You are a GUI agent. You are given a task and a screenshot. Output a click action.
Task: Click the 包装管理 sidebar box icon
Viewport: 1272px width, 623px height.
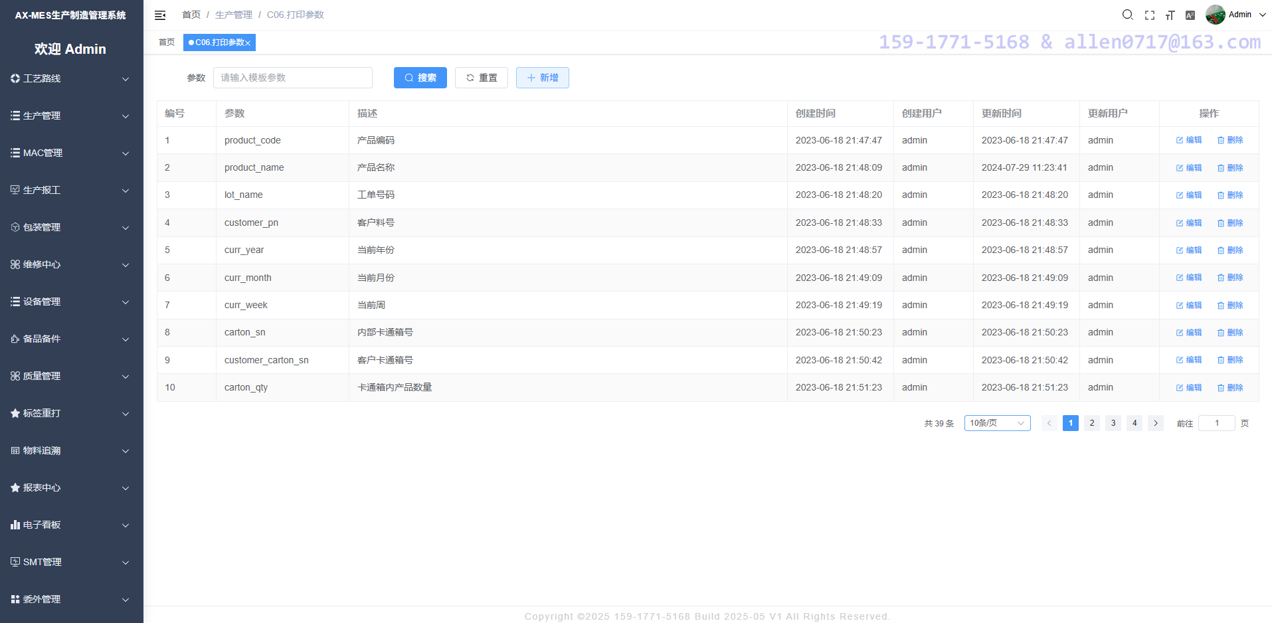tap(15, 227)
